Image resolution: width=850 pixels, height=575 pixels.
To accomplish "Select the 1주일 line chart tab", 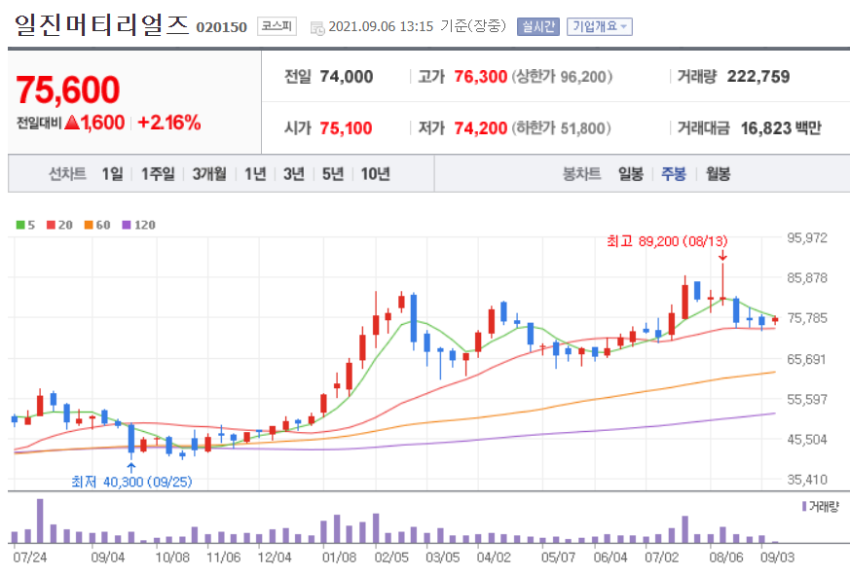I will pyautogui.click(x=158, y=174).
